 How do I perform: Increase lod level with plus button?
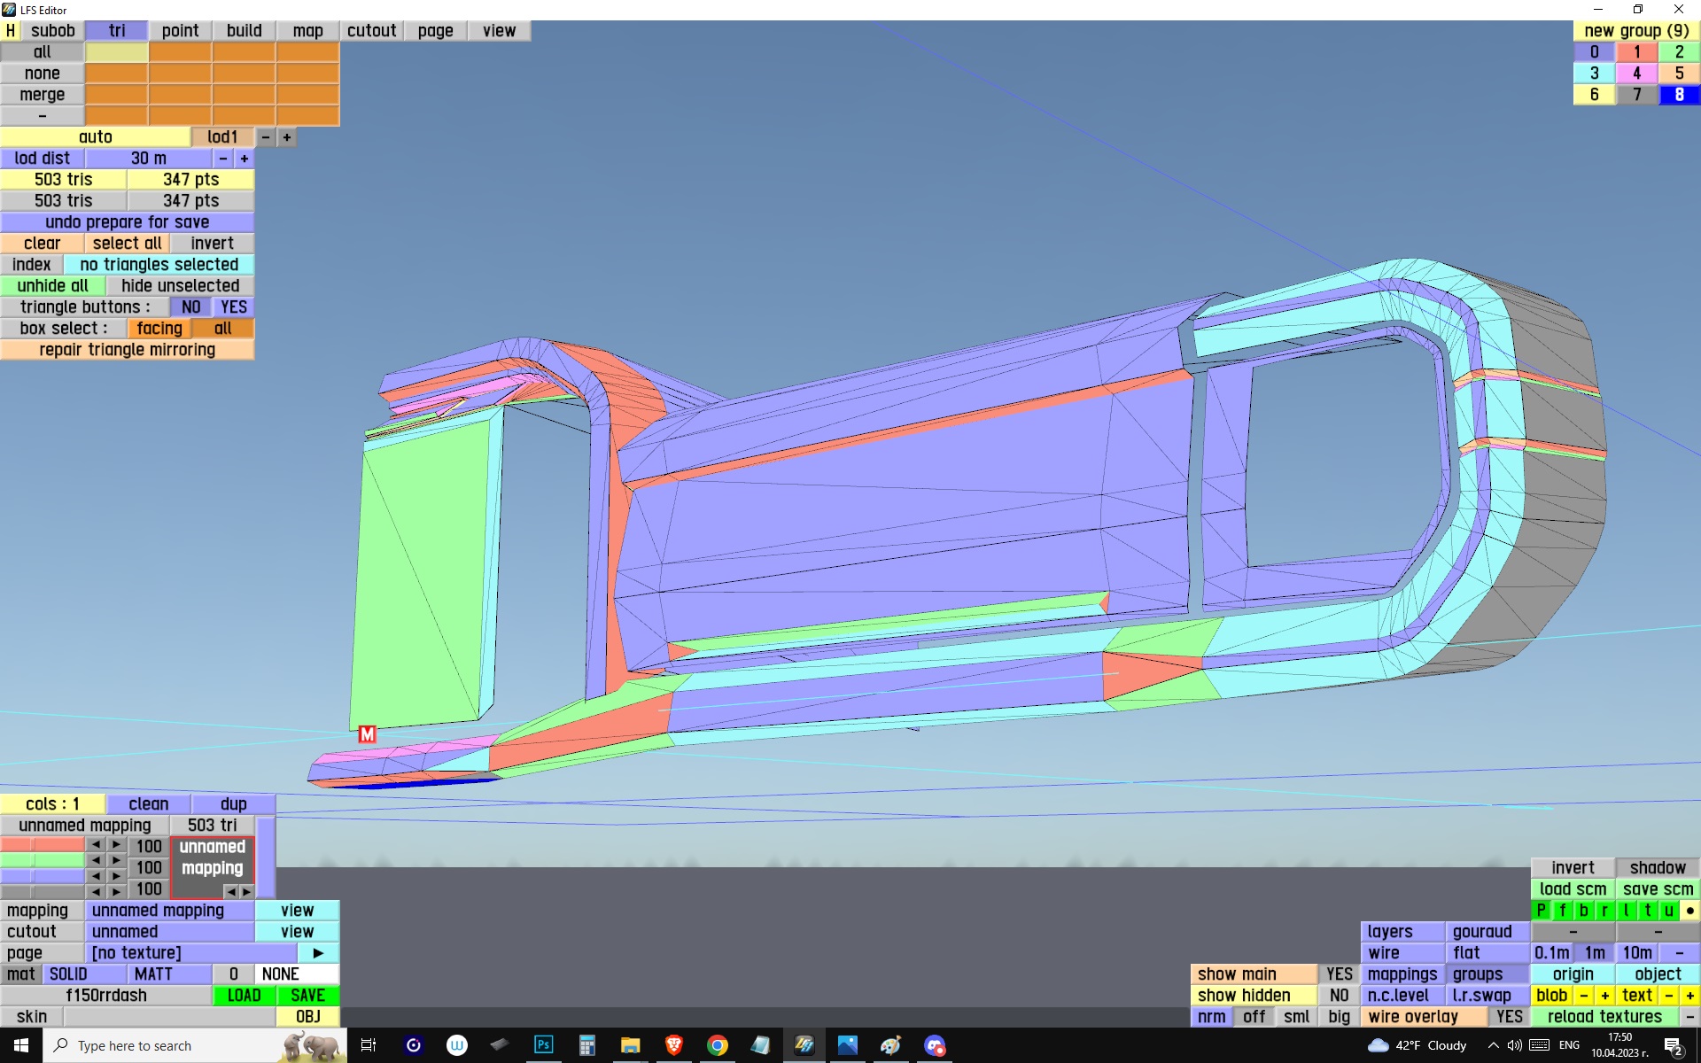286,137
